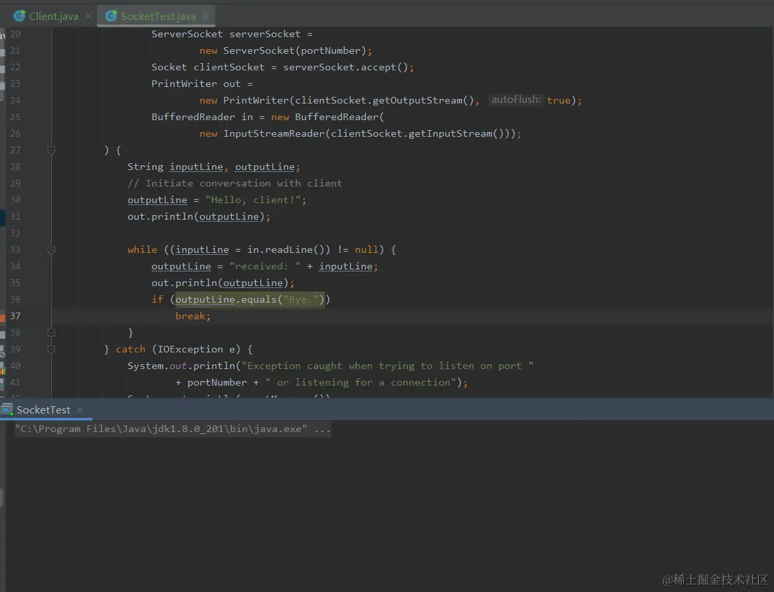Click the autoFlush parameter hint

(516, 100)
